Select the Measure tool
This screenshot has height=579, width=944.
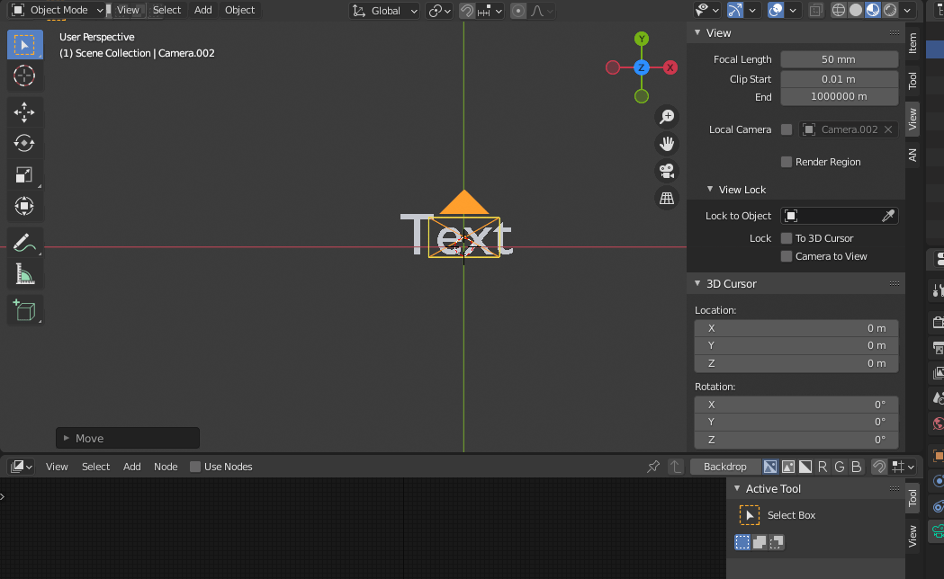tap(24, 273)
